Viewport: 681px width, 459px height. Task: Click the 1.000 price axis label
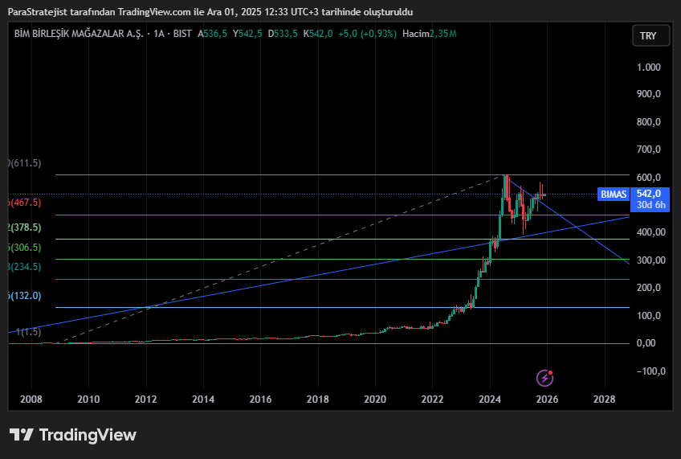[648, 68]
